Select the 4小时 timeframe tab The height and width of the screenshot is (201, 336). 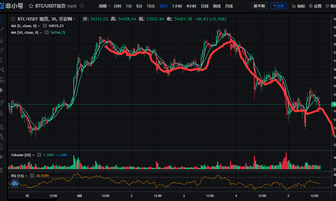coord(191,6)
